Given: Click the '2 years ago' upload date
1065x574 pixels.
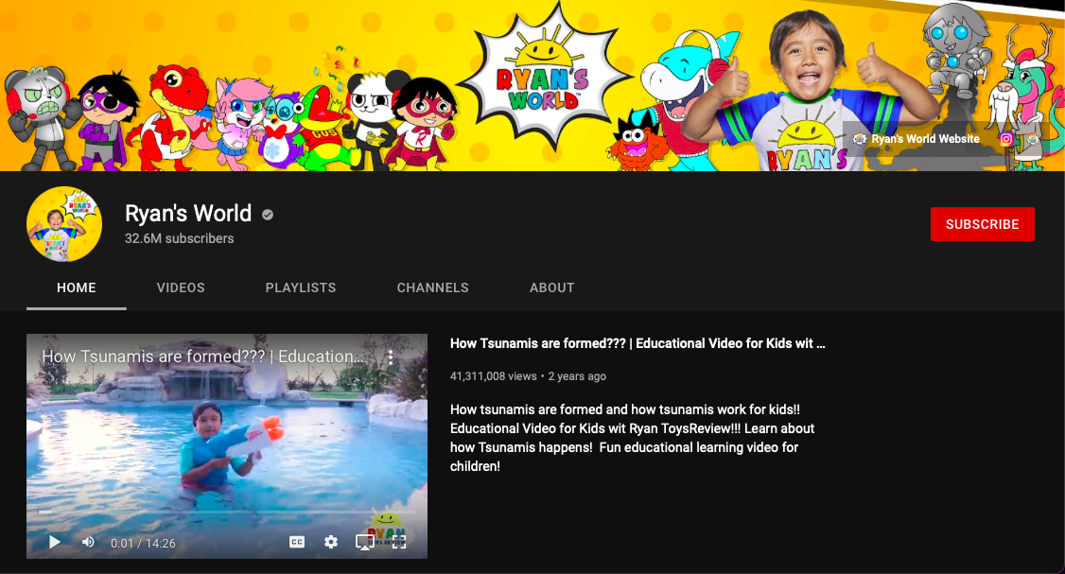Looking at the screenshot, I should 577,376.
